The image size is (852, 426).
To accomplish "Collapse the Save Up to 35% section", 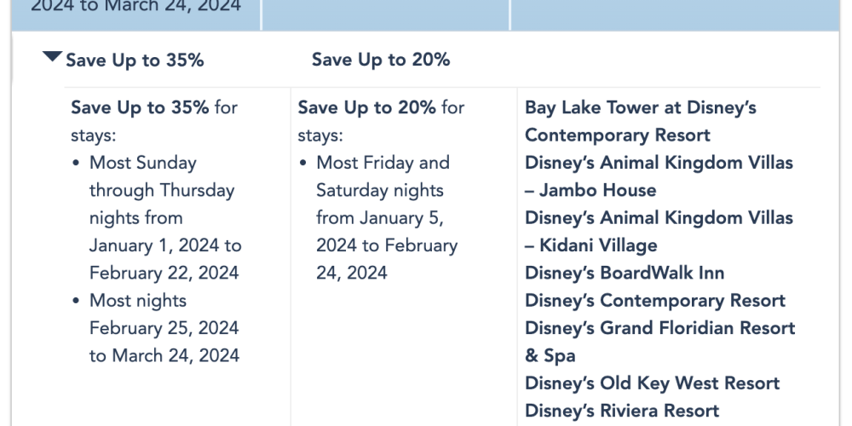I will (52, 56).
